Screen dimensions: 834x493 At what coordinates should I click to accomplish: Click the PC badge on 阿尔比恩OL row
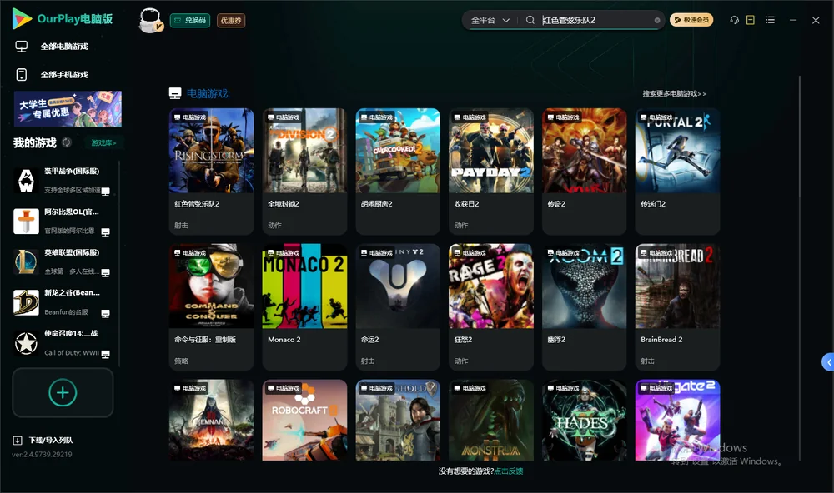pyautogui.click(x=105, y=232)
